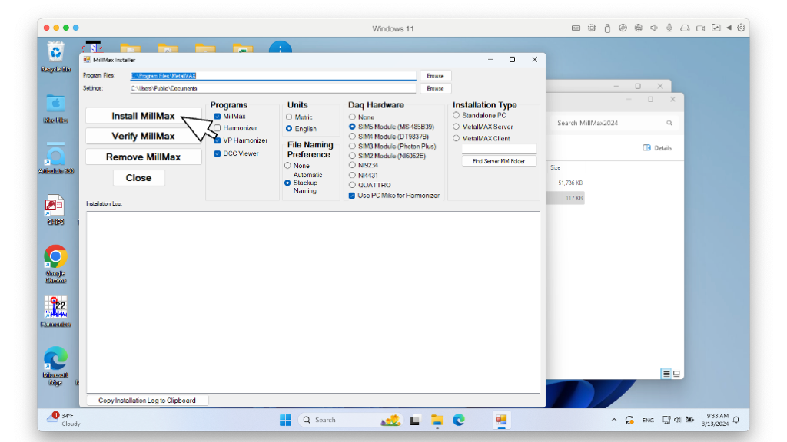
Task: Browse for the Program Files folder
Action: click(435, 76)
